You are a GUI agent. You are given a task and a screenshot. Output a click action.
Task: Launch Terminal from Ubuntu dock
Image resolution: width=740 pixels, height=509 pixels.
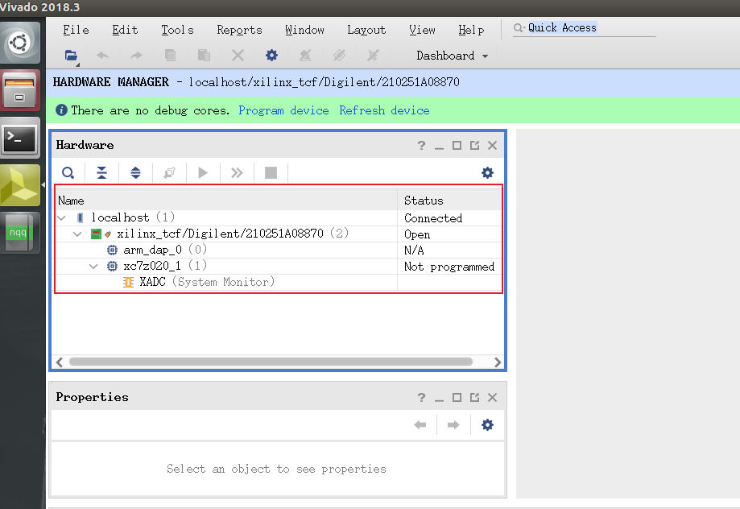point(20,139)
